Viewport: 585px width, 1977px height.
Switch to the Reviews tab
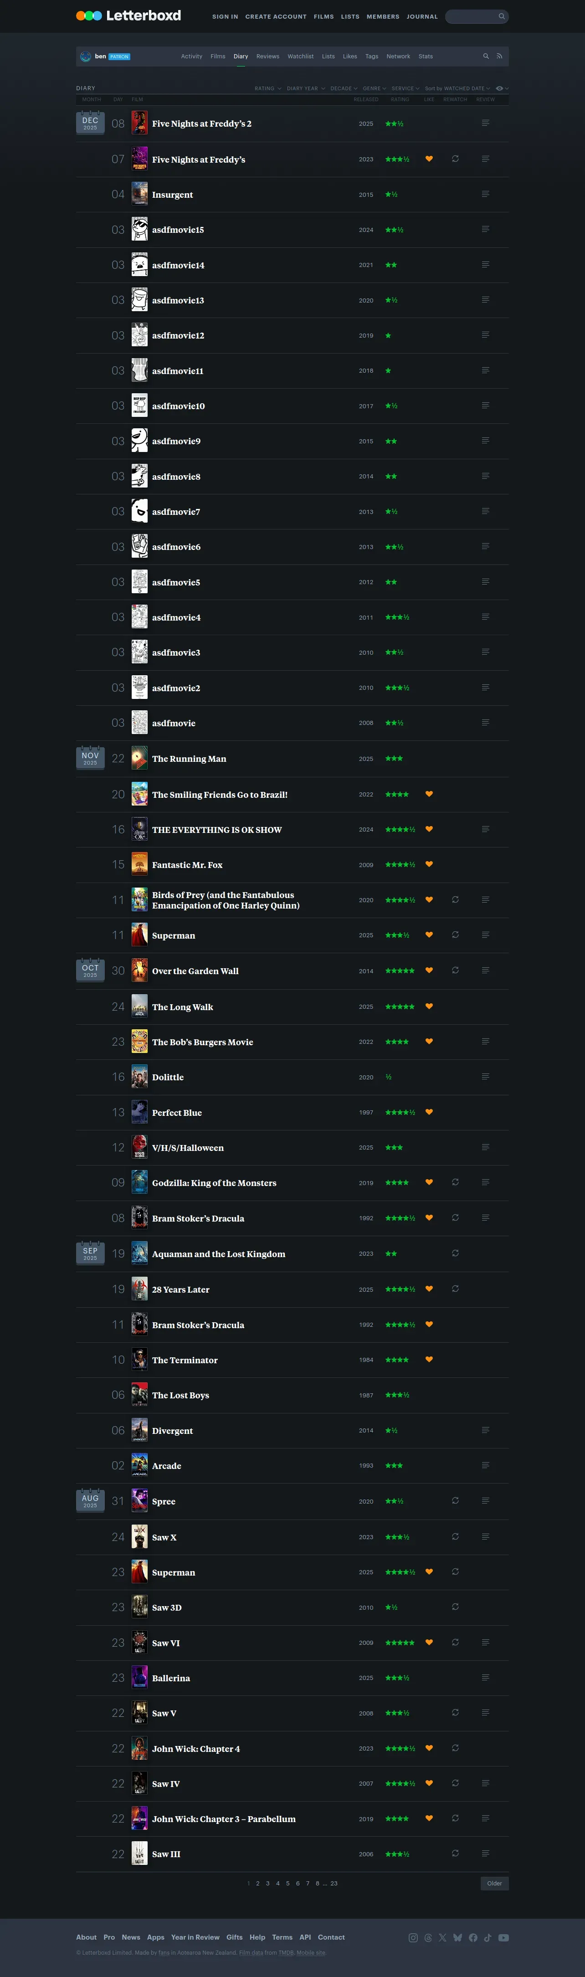[268, 56]
